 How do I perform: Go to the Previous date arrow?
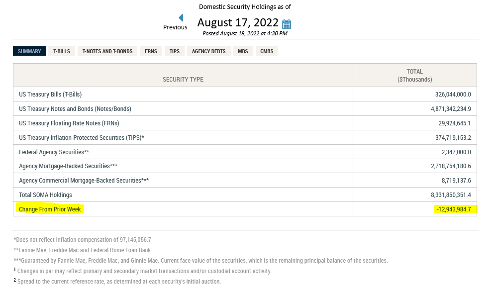(181, 18)
